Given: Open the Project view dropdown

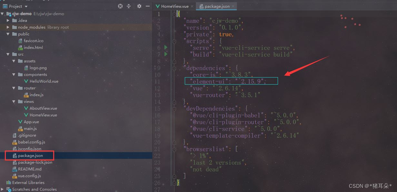Looking at the screenshot, I should pyautogui.click(x=26, y=6).
